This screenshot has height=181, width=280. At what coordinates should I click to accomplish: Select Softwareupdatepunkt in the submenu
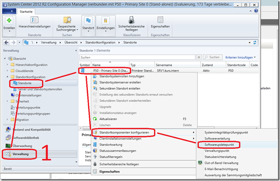click(x=219, y=145)
